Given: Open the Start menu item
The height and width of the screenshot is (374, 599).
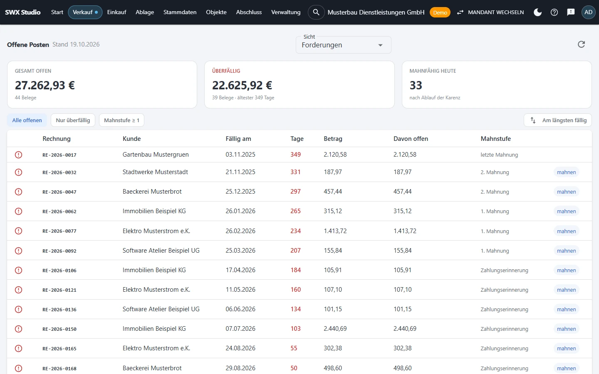Looking at the screenshot, I should (x=57, y=12).
